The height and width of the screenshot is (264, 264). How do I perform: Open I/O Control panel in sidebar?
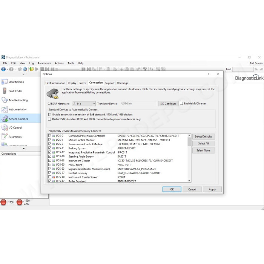click(20, 127)
